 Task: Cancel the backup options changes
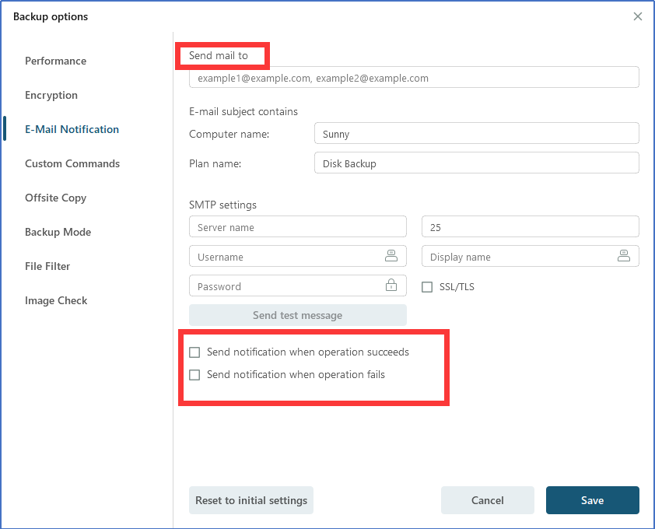point(488,500)
